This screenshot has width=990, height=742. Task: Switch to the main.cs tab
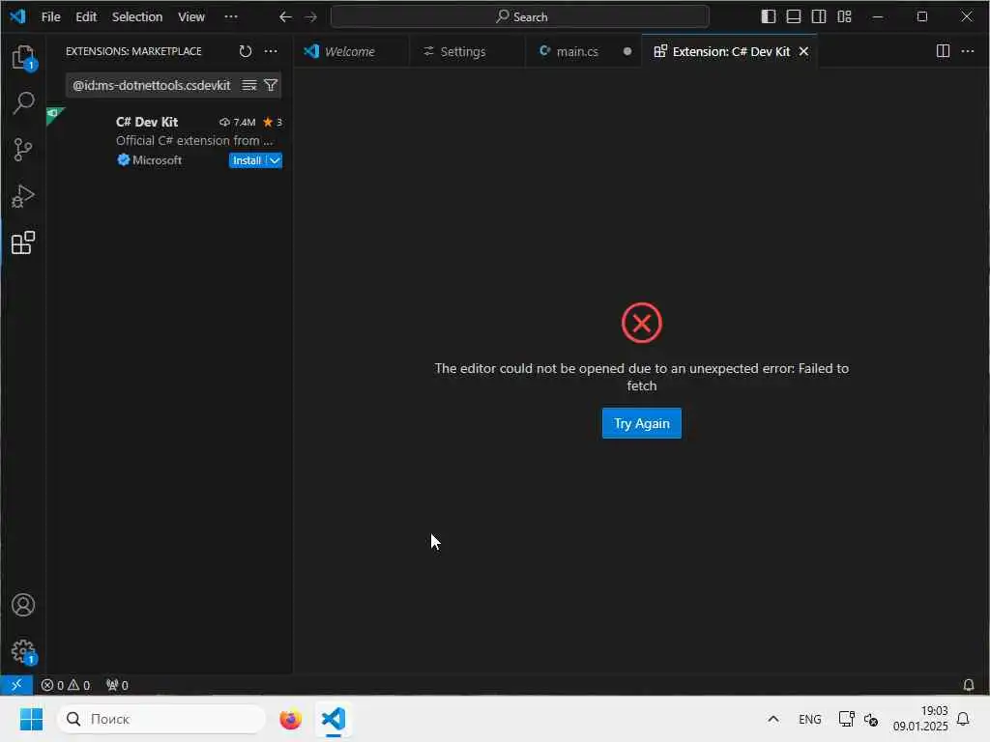[576, 52]
